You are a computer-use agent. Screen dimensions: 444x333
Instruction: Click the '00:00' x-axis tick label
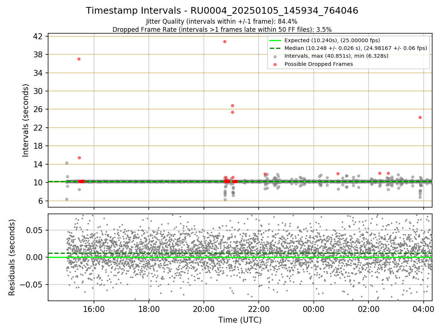pyautogui.click(x=314, y=309)
